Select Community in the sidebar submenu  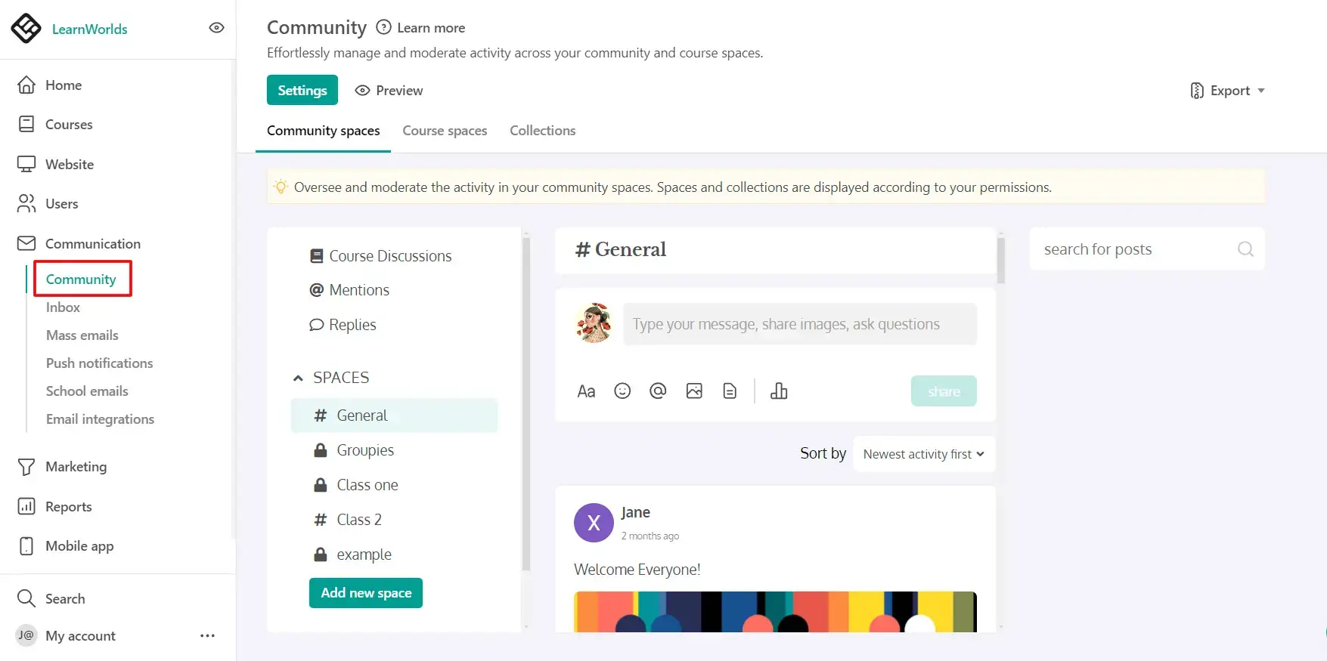[81, 280]
